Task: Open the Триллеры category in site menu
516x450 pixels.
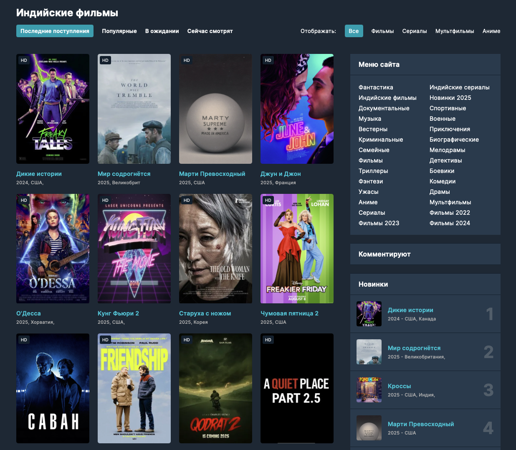Action: pyautogui.click(x=373, y=171)
